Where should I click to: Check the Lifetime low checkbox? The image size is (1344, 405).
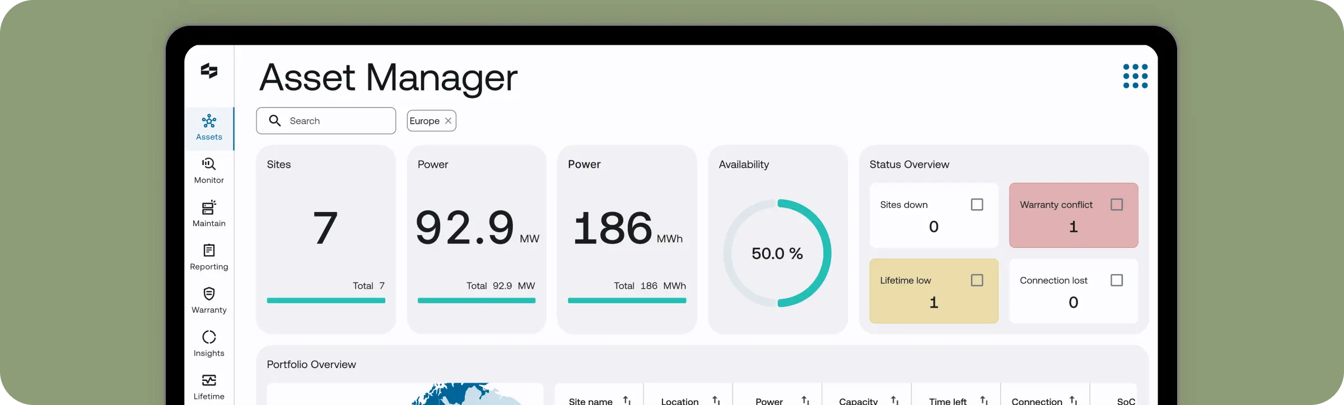[x=977, y=280]
